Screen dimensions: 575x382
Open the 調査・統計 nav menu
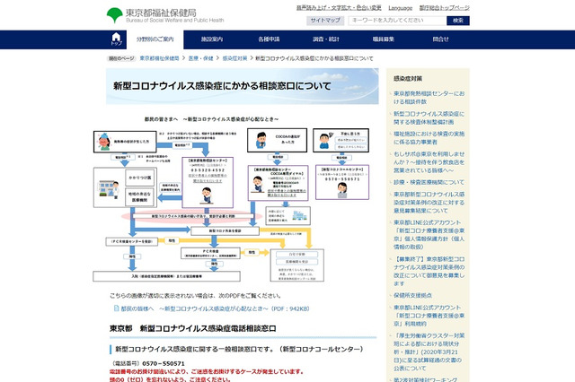pos(326,39)
